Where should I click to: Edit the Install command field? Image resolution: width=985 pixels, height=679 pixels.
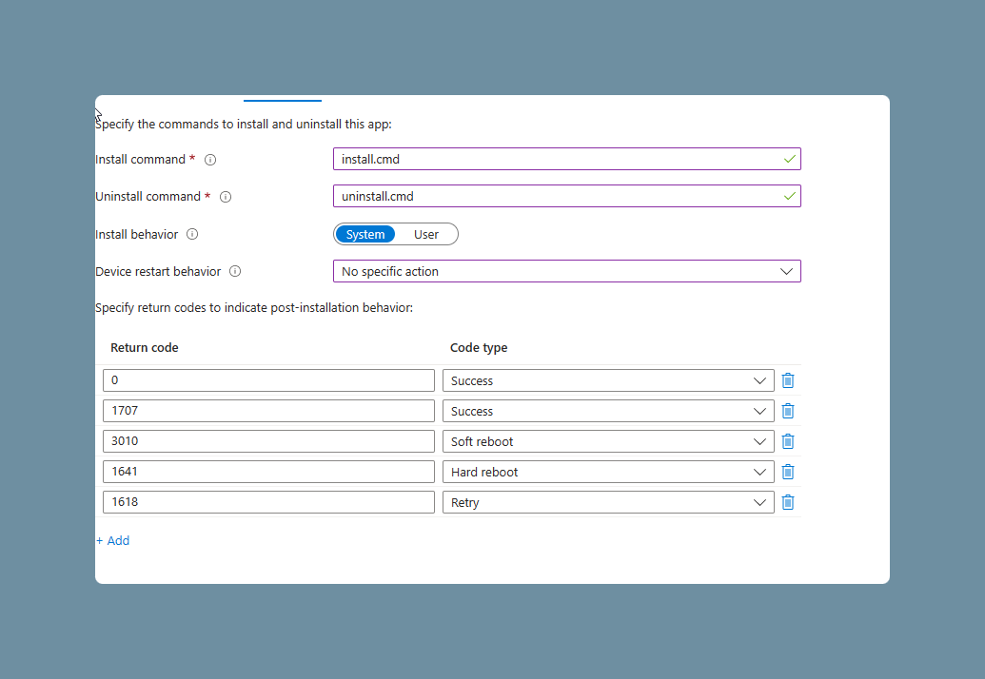pos(566,159)
